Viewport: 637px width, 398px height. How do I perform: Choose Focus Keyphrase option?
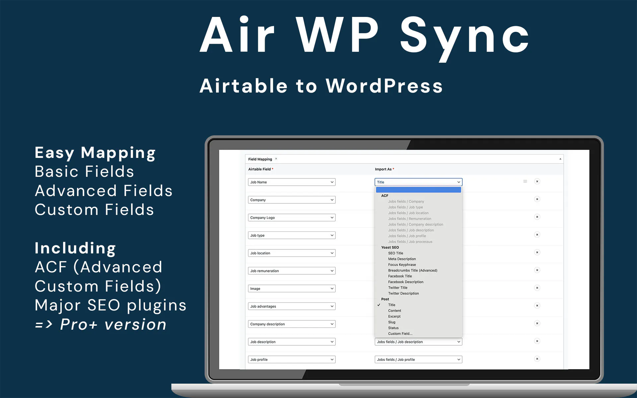[x=402, y=265]
